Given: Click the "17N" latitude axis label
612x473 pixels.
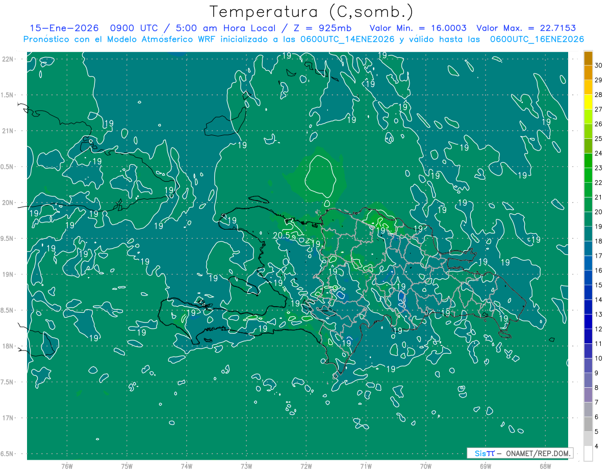Looking at the screenshot, I should click(8, 418).
